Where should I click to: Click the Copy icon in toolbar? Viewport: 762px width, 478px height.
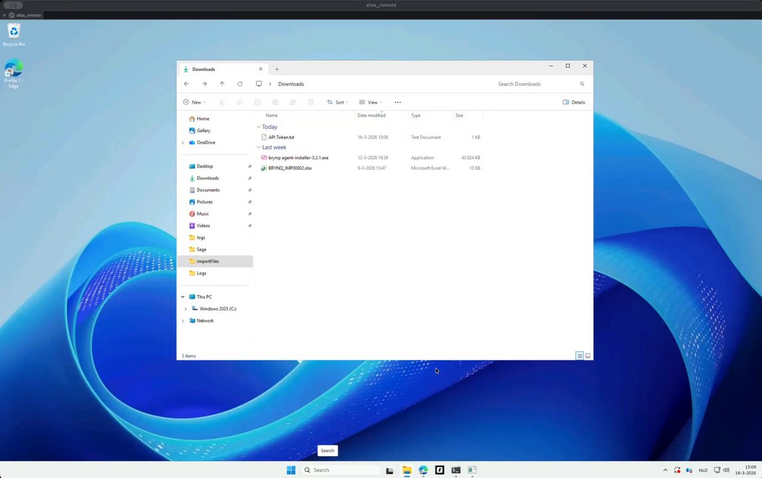(x=240, y=102)
